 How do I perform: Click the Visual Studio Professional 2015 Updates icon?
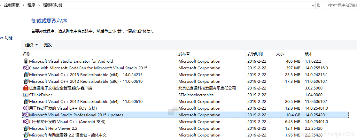click(x=26, y=115)
